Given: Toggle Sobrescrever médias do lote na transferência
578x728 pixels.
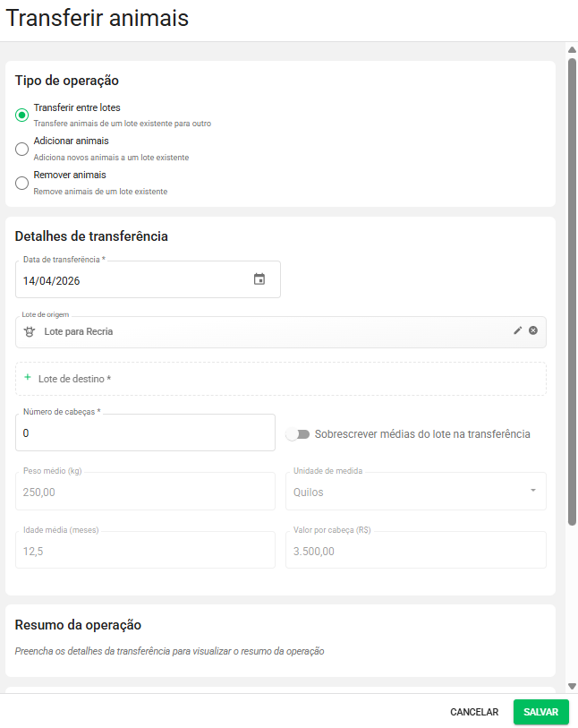Looking at the screenshot, I should [x=297, y=434].
